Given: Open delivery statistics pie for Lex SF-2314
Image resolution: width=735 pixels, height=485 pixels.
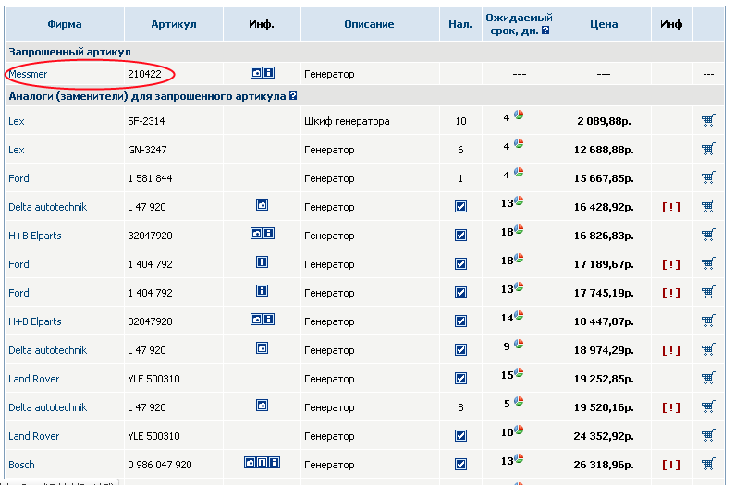Looking at the screenshot, I should [x=519, y=115].
